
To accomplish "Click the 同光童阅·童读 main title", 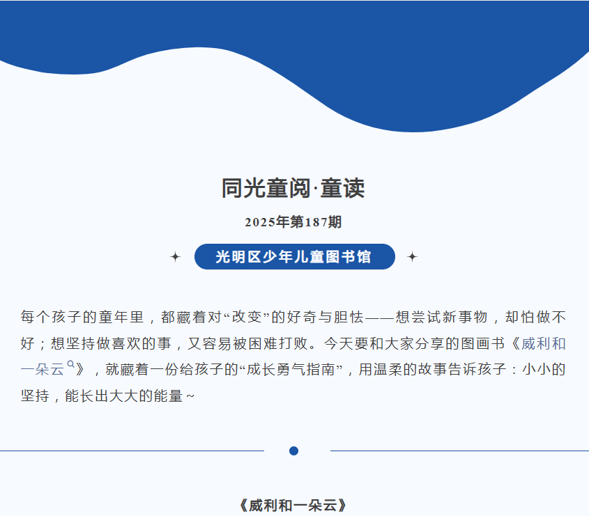I will [x=293, y=188].
